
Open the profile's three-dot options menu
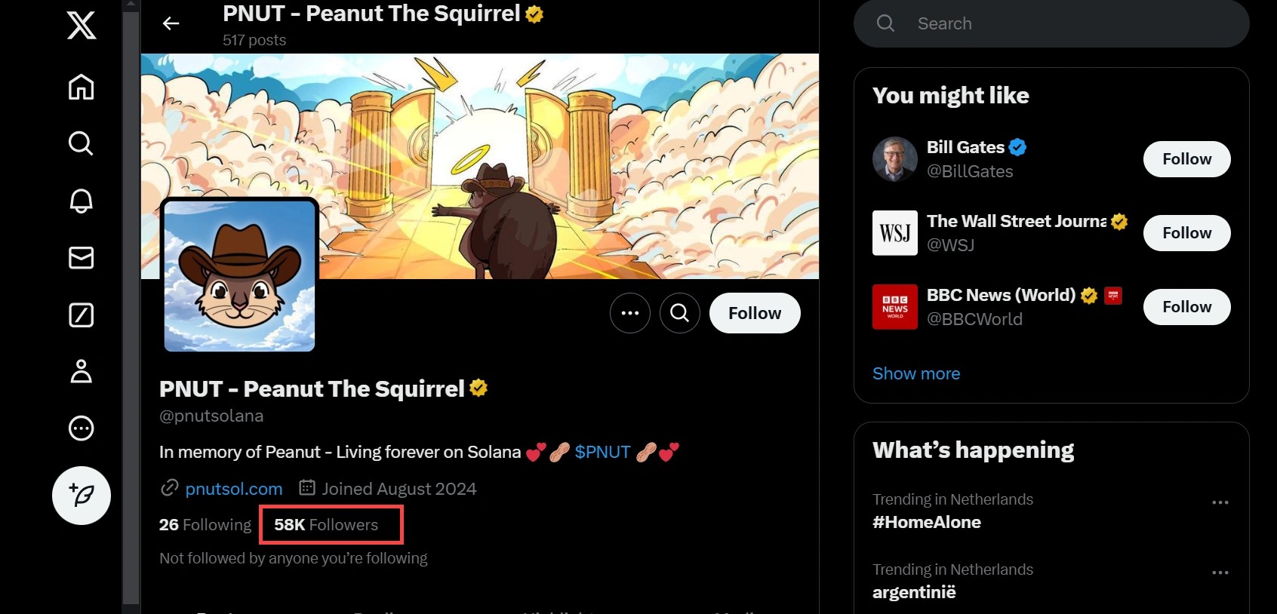point(630,313)
